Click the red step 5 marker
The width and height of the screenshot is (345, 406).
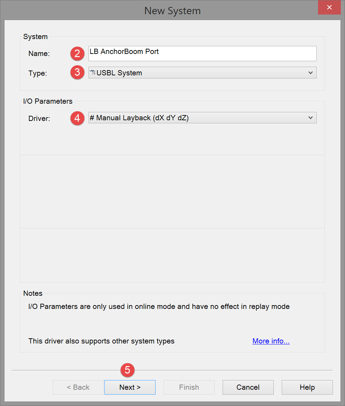[128, 370]
